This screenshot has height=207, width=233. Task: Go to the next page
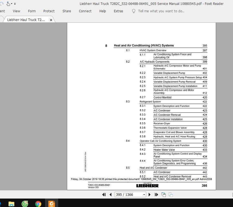click(149, 194)
